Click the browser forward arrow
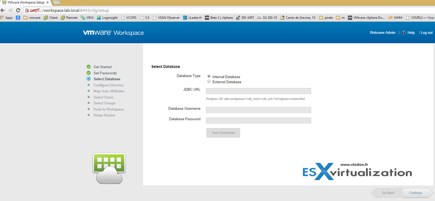 tap(10, 11)
